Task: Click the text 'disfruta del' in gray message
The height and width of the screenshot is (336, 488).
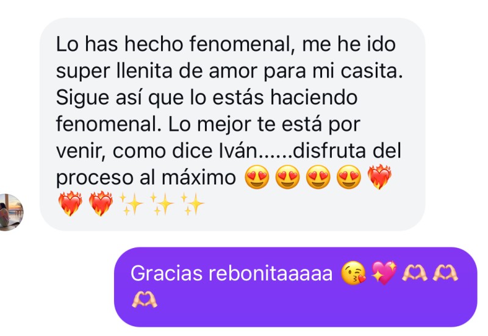Action: (x=347, y=151)
